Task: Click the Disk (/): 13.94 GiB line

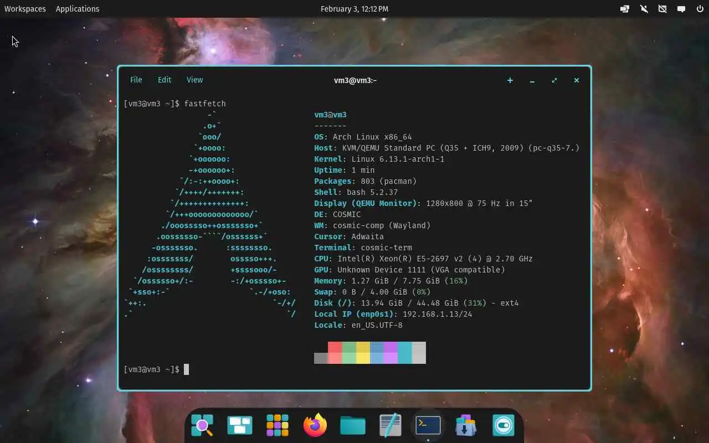Action: click(417, 303)
